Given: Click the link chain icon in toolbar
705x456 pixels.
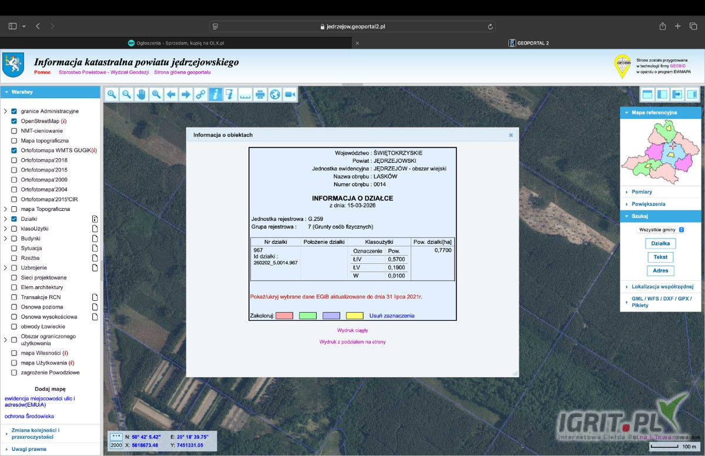Looking at the screenshot, I should (200, 95).
